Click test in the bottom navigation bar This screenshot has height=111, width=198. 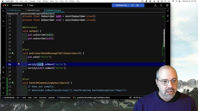tap(24, 97)
